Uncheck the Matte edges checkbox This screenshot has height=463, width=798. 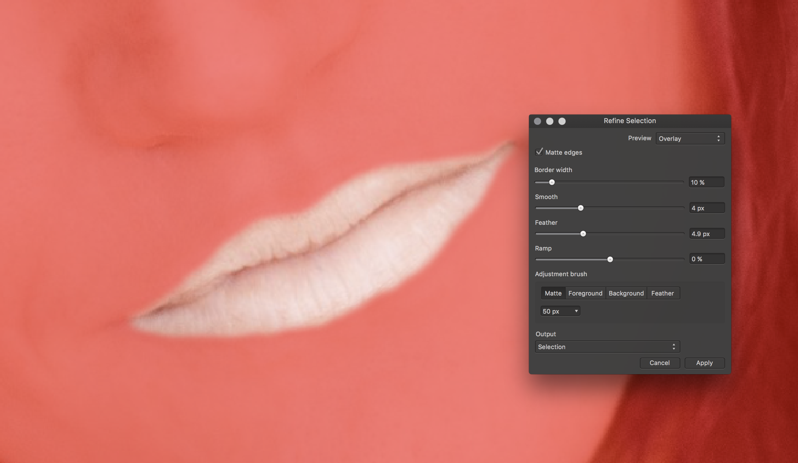point(539,152)
